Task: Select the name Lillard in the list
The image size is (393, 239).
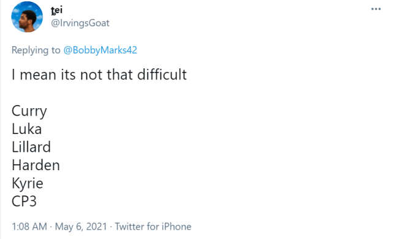Action: click(x=31, y=147)
